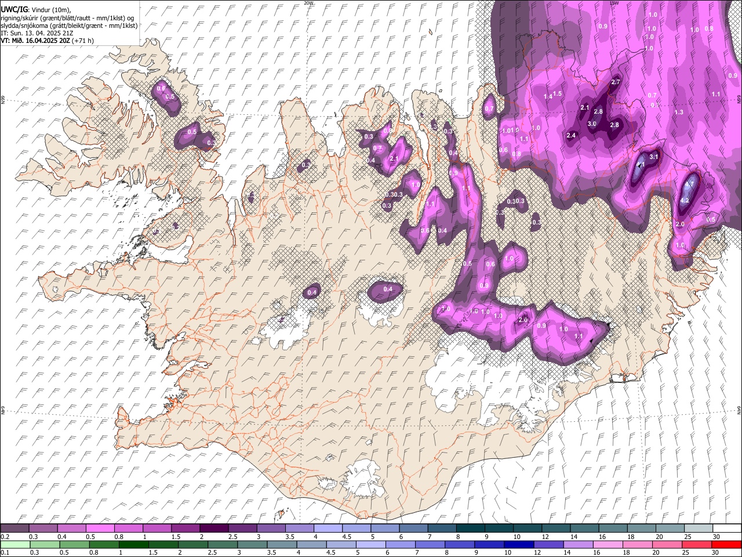The width and height of the screenshot is (742, 557).
Task: Select the bright pink 0.5 snow legend swatch
Action: click(100, 528)
